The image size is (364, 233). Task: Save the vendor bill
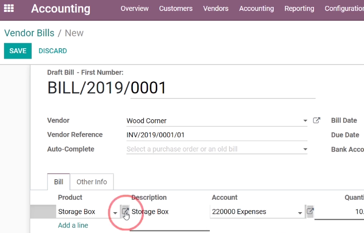(18, 51)
